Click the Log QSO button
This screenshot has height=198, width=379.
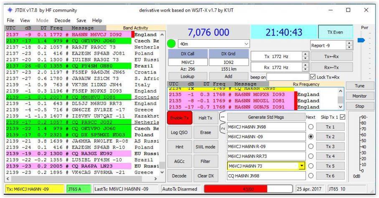tap(179, 132)
